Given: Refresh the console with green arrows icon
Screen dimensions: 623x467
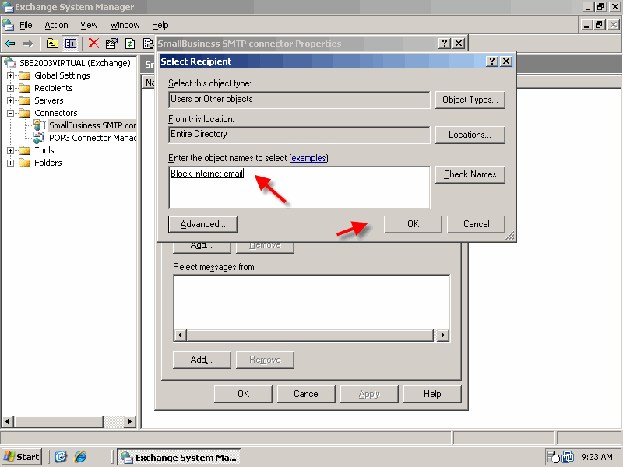Looking at the screenshot, I should click(x=130, y=44).
